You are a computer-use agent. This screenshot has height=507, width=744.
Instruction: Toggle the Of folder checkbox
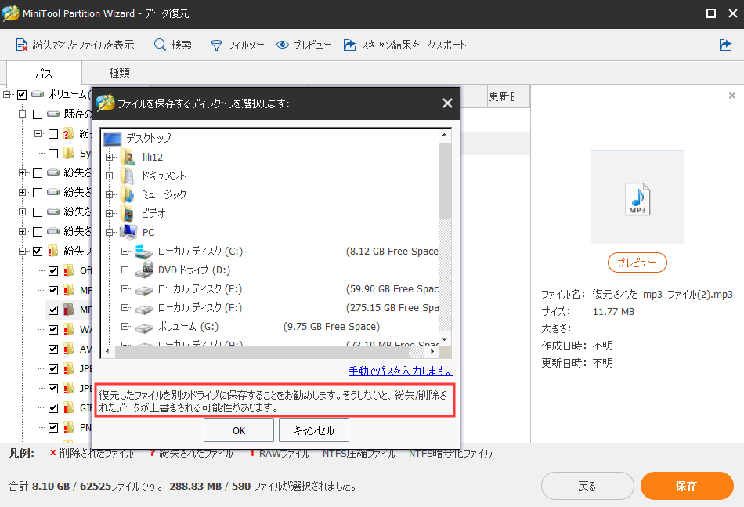coord(53,271)
